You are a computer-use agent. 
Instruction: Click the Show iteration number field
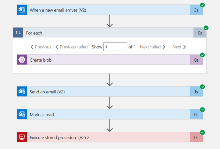115,47
